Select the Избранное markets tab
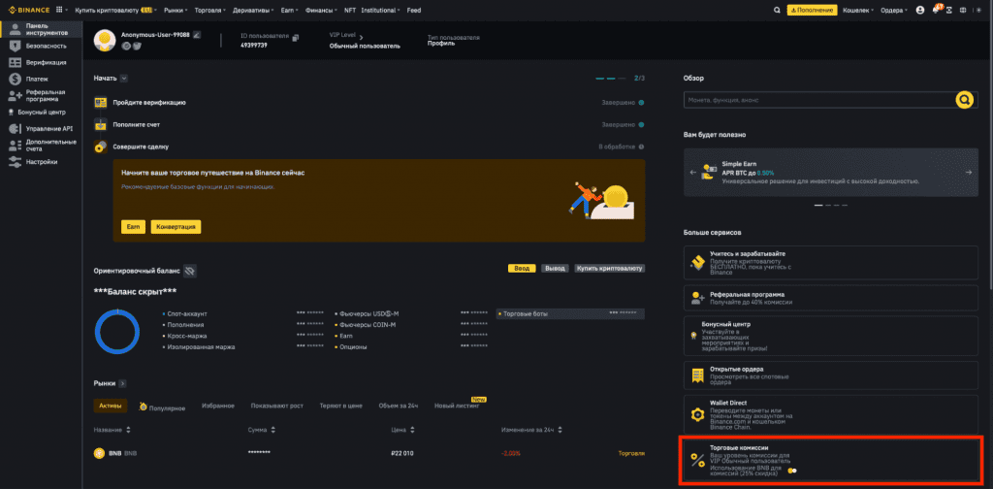 tap(218, 406)
